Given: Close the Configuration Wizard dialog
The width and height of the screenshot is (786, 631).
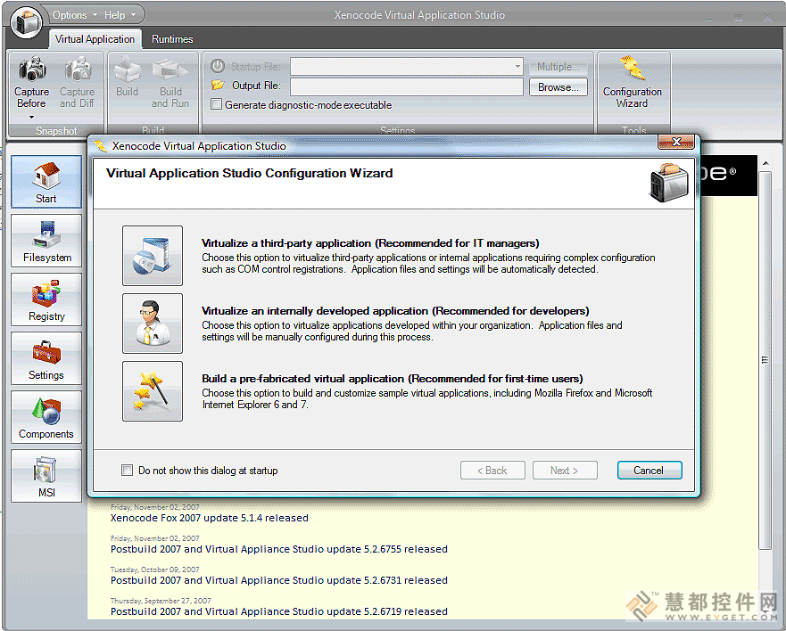Looking at the screenshot, I should (x=675, y=142).
